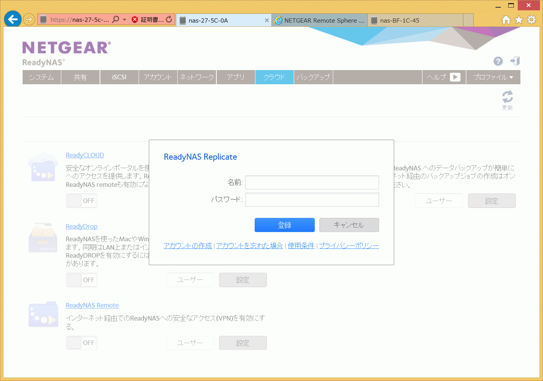
Task: Reload page using address bar refresh icon
Action: coord(169,19)
